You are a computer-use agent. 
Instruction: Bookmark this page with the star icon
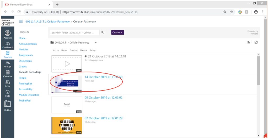[x=232, y=12]
